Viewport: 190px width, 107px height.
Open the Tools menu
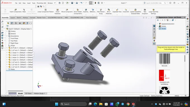34,3
